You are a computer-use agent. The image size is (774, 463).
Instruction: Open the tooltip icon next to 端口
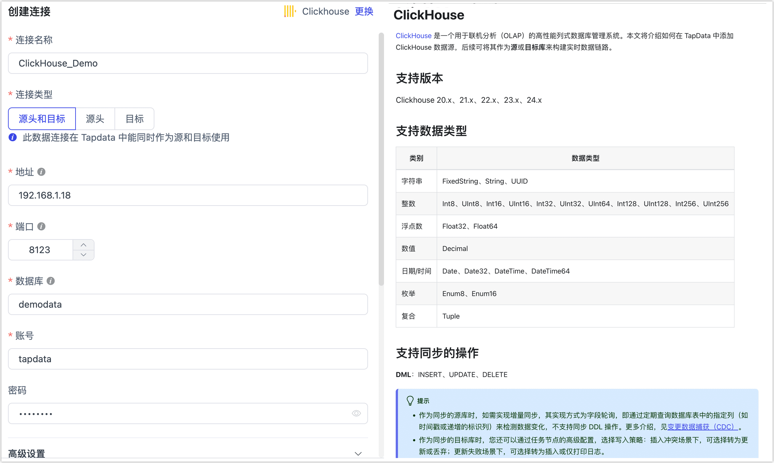pyautogui.click(x=41, y=227)
